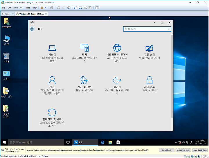
Task: Open 접근성 settings category
Action: (x=117, y=85)
